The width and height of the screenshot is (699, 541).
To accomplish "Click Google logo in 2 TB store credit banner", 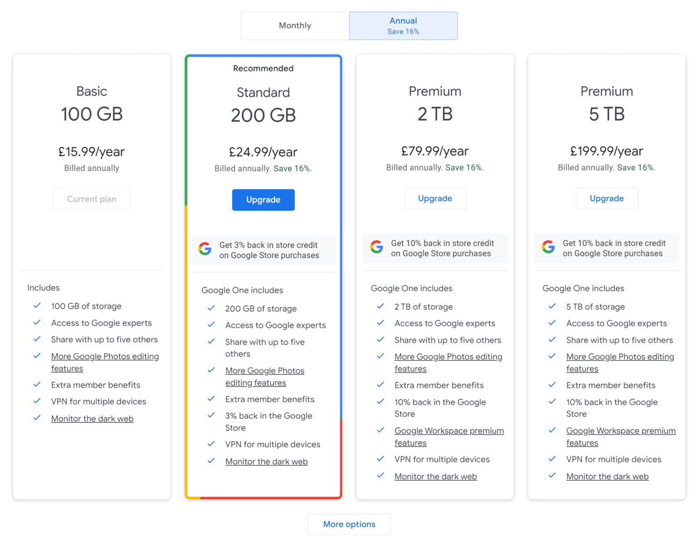I will click(x=376, y=247).
